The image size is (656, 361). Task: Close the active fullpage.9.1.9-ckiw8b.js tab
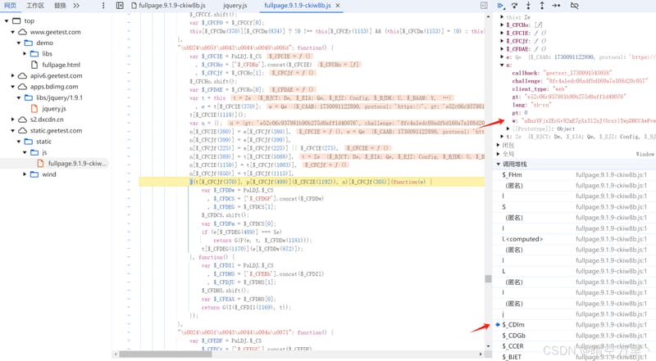[338, 6]
